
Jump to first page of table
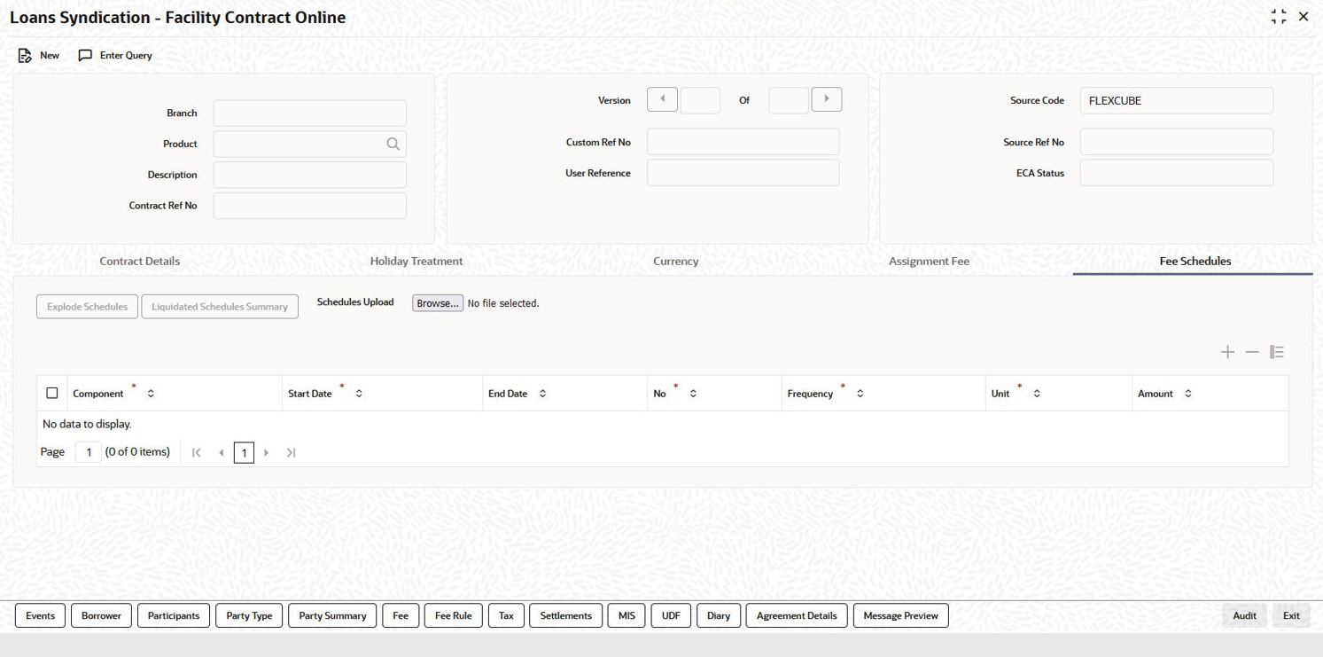(x=197, y=452)
